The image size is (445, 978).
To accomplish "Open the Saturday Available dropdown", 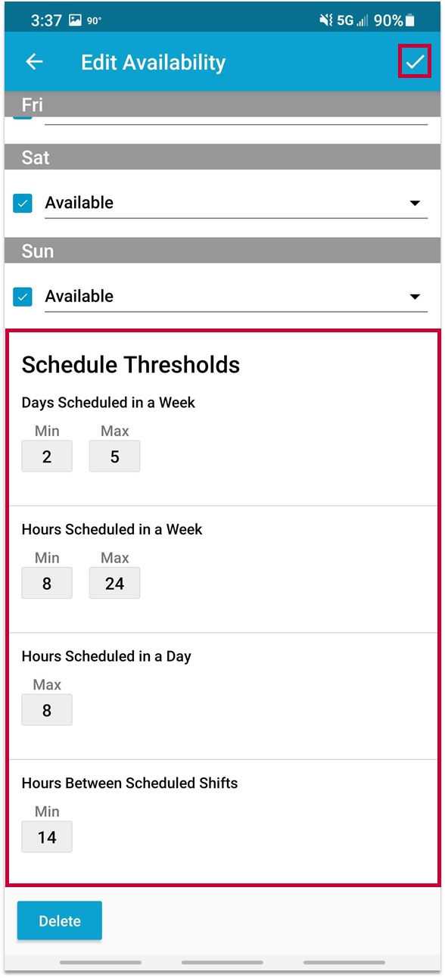I will pos(236,203).
